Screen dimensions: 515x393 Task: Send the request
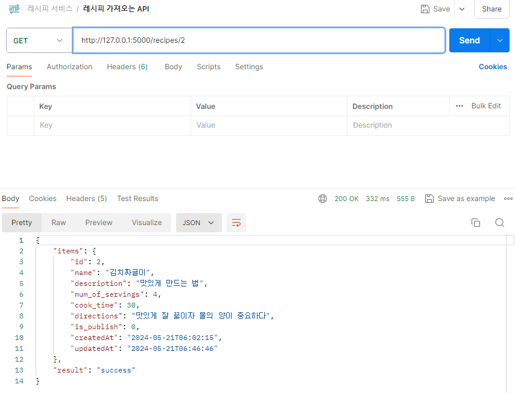point(469,40)
